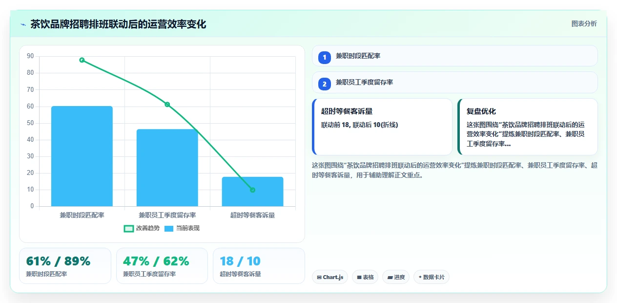Open the 超时等餐客诉量 detail card

coord(382,127)
